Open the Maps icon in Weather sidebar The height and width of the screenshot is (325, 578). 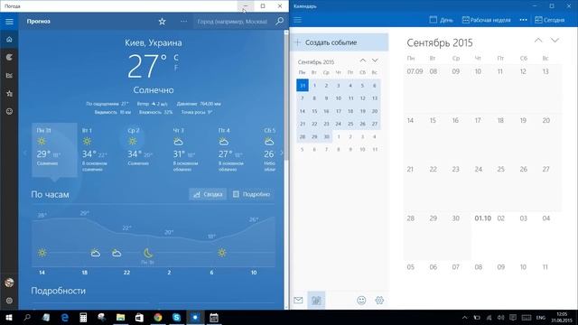[x=9, y=57]
